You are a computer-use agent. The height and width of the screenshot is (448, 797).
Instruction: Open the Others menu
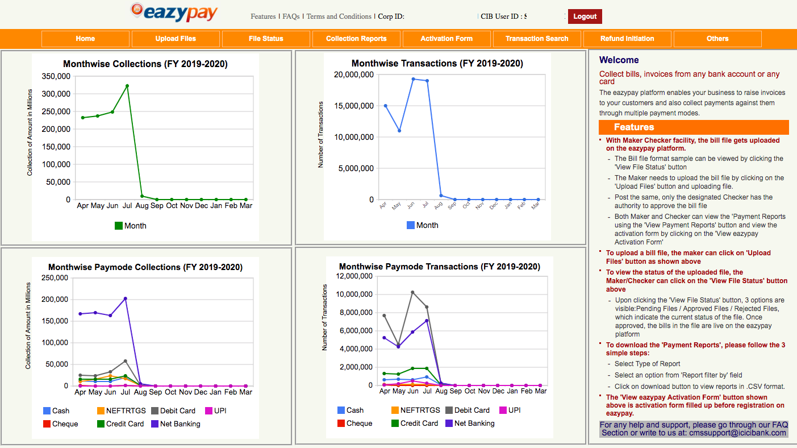717,38
